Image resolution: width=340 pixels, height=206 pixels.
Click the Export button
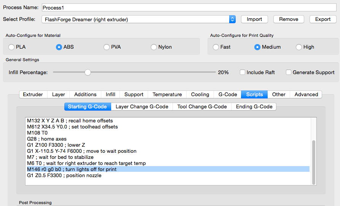coord(322,19)
